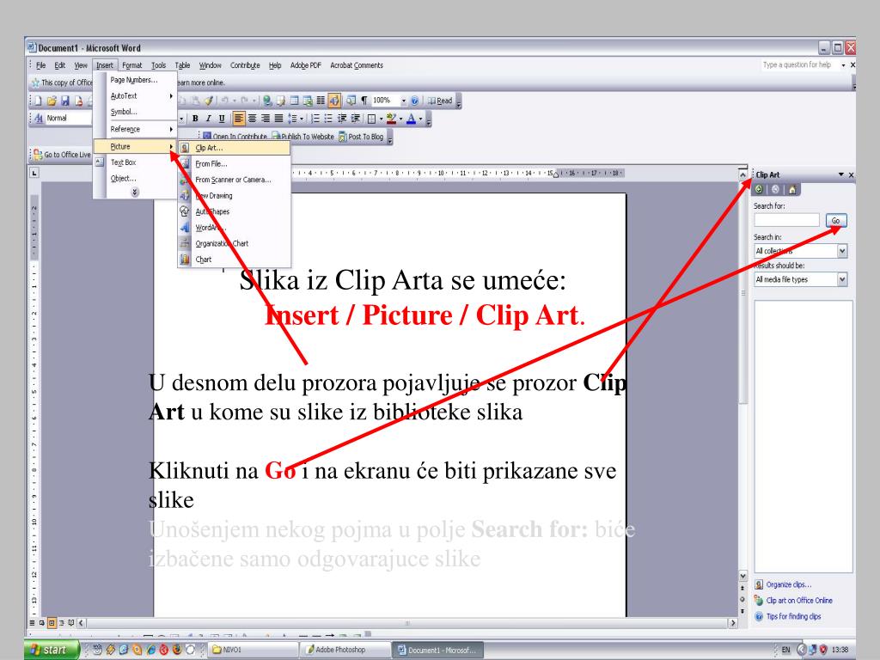Click the Numbering list icon
This screenshot has width=880, height=660.
[315, 119]
